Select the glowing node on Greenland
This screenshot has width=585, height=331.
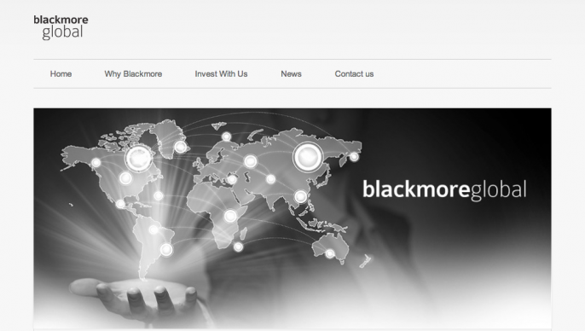tap(181, 147)
